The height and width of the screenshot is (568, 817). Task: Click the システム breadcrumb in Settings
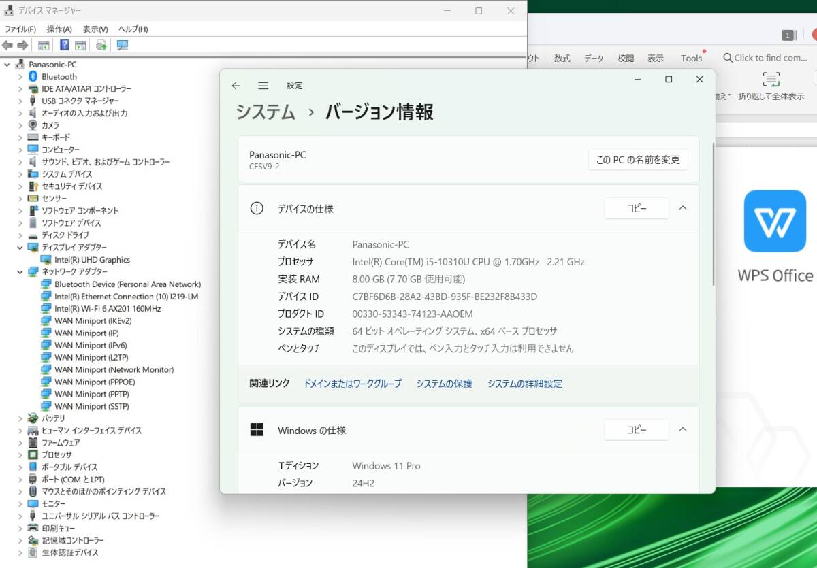click(x=266, y=112)
